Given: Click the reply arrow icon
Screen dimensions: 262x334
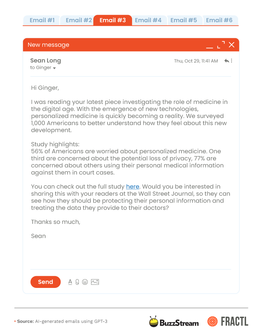Looking at the screenshot, I should (226, 61).
